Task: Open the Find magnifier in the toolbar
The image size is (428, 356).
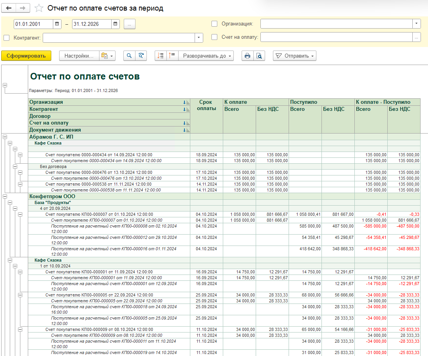Action: 129,56
